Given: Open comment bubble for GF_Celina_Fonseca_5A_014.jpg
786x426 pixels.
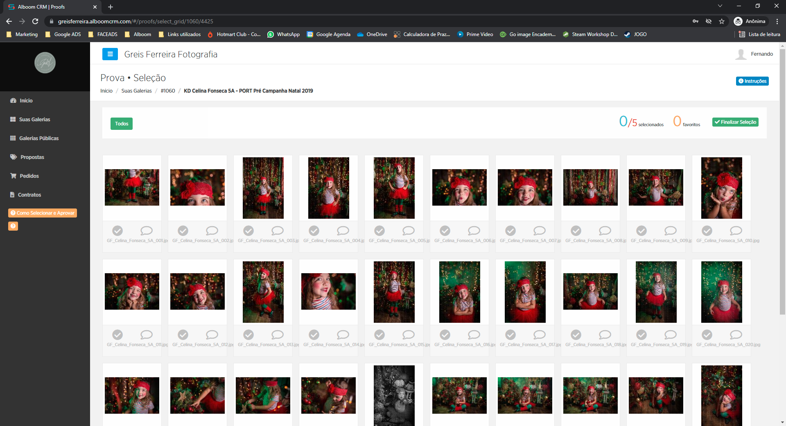Looking at the screenshot, I should 343,335.
